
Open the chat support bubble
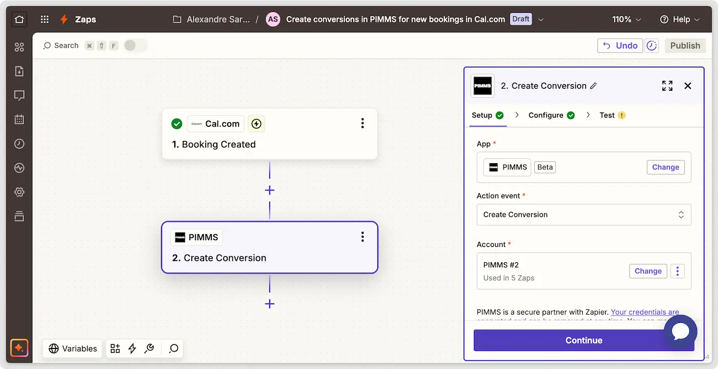point(680,332)
